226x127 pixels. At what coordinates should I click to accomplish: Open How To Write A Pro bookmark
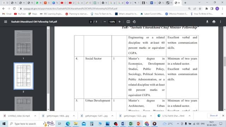(x=202, y=14)
